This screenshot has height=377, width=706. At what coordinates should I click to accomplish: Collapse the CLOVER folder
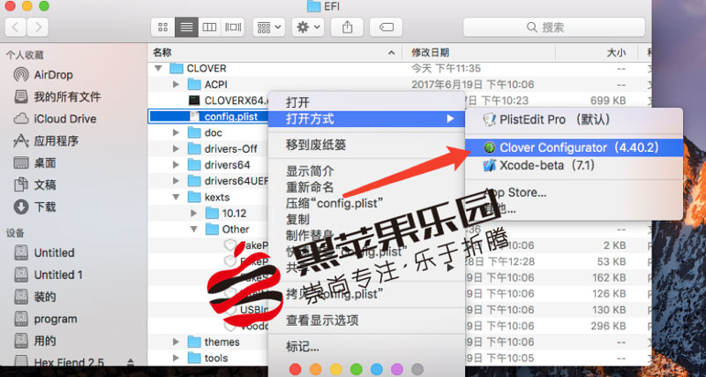coord(158,69)
